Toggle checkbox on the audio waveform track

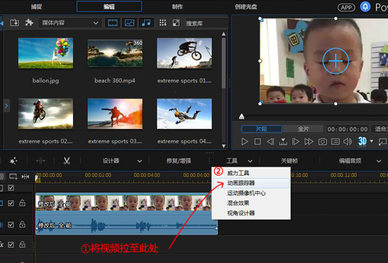coord(11,224)
